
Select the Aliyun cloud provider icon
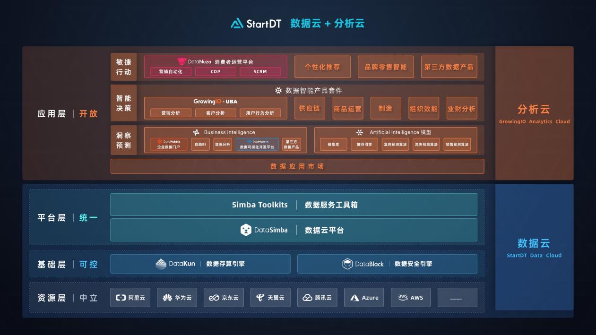[121, 298]
